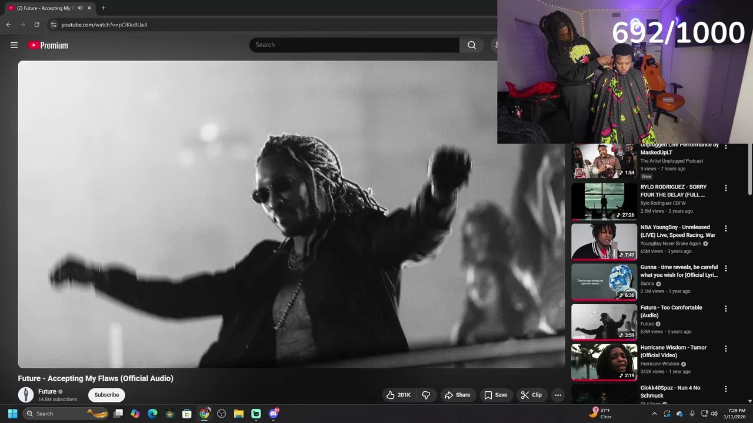The height and width of the screenshot is (423, 753).
Task: Open YoungBoy Never Broke Again channel
Action: [671, 243]
